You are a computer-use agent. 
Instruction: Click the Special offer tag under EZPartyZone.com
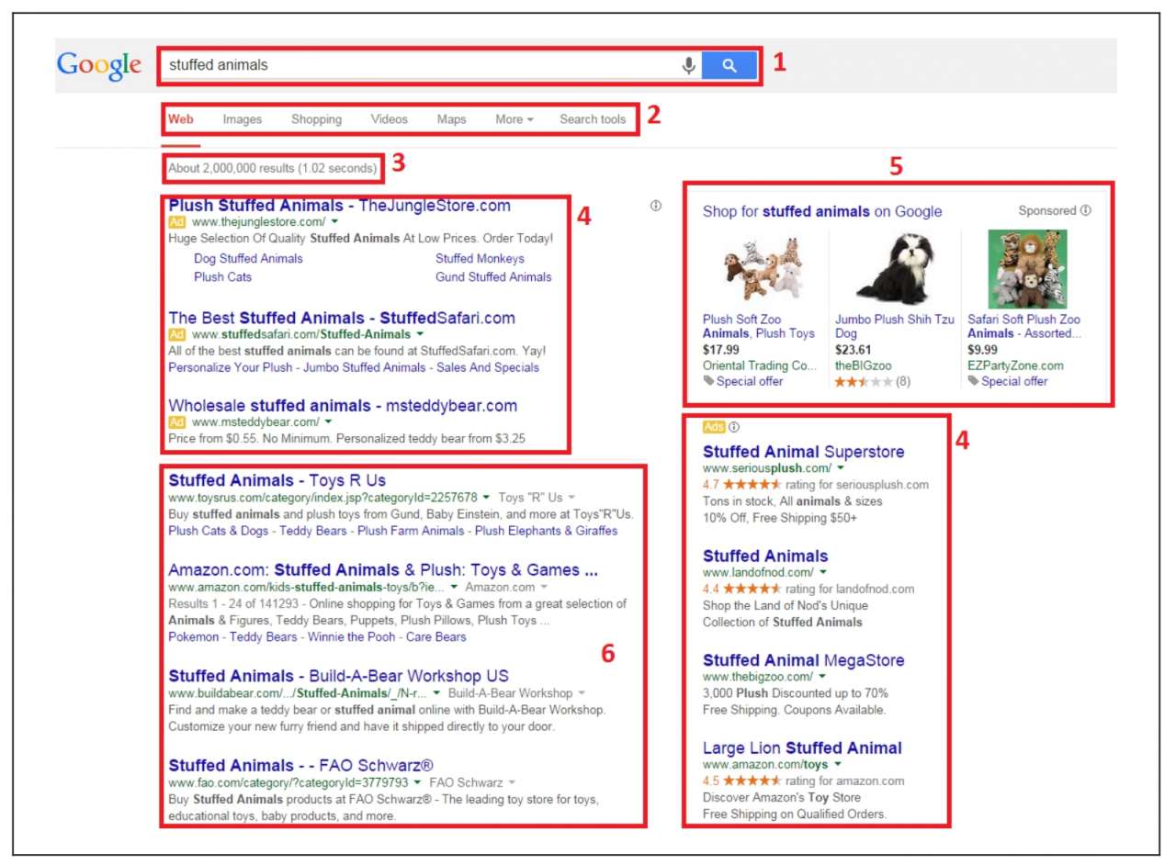click(1008, 381)
